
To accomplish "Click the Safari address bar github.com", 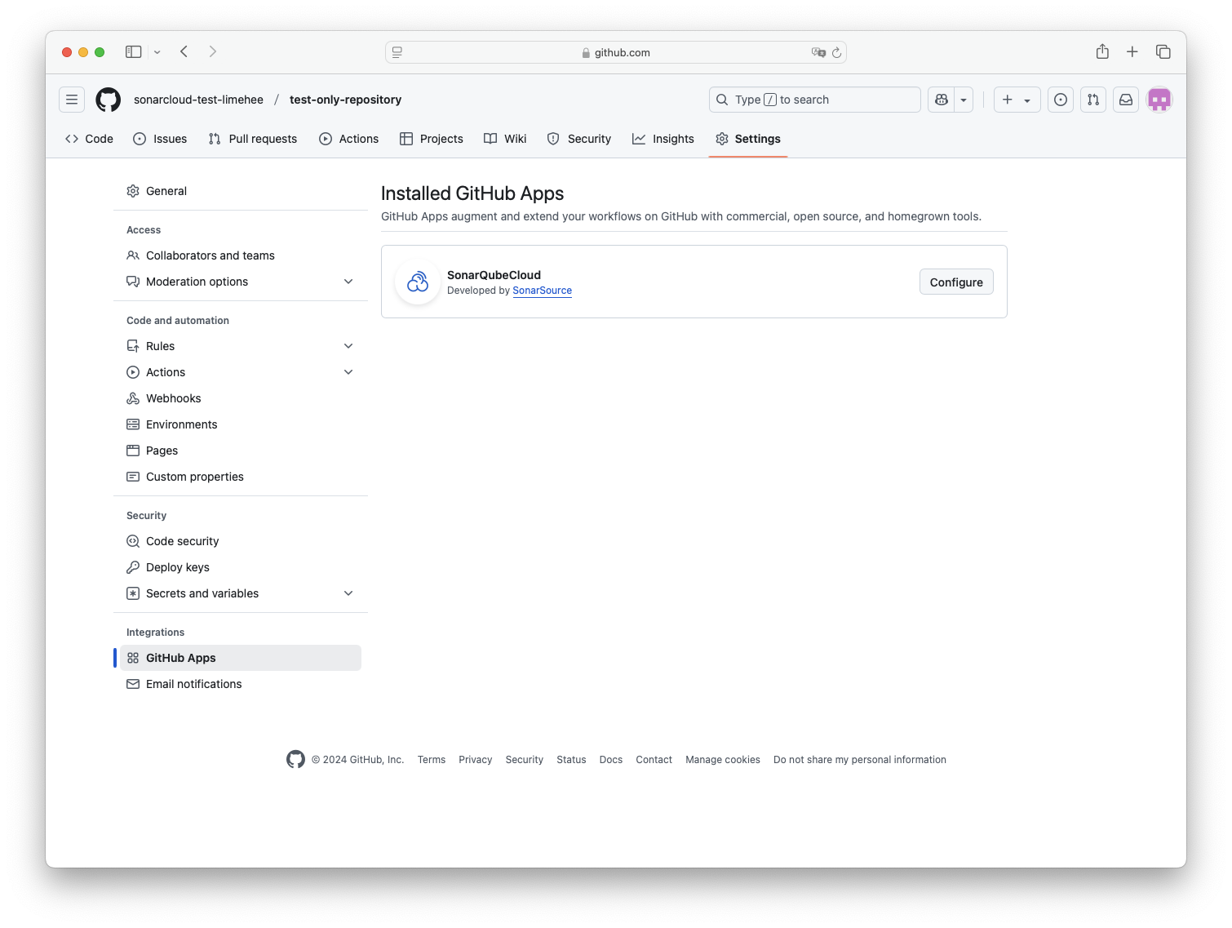I will (x=616, y=52).
